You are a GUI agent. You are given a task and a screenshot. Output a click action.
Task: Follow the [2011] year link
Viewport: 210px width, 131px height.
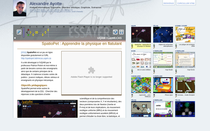(x=24, y=52)
